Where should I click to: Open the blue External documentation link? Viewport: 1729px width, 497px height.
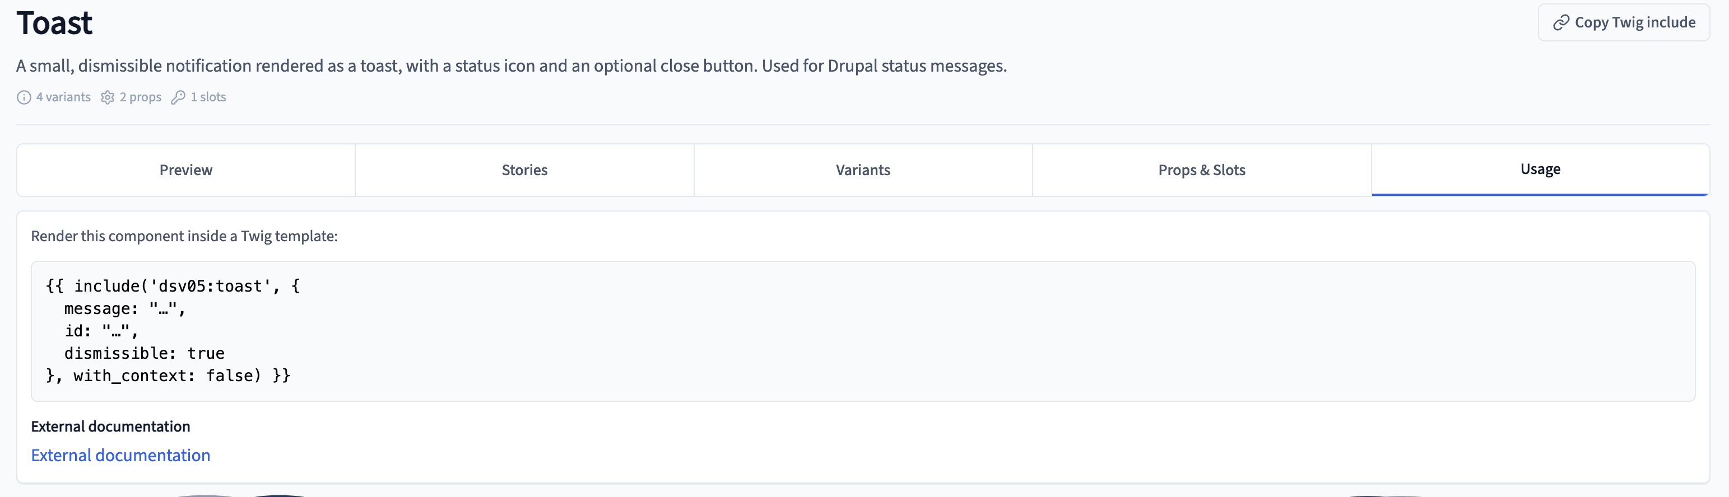(121, 456)
